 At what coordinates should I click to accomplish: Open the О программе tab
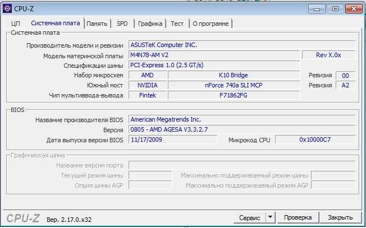pyautogui.click(x=211, y=24)
